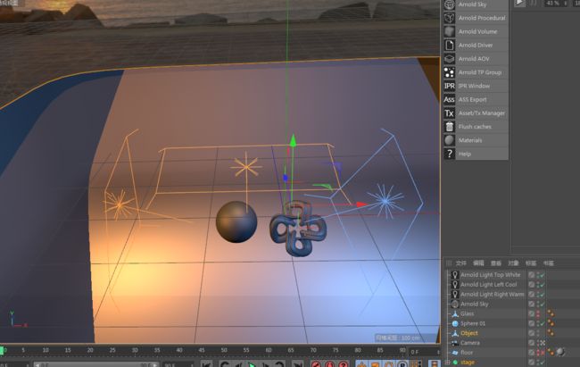Choose Arnold Driver menu entry
This screenshot has width=580, height=367.
click(476, 46)
